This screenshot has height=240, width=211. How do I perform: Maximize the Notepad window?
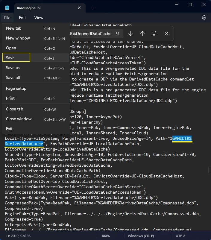point(190,4)
